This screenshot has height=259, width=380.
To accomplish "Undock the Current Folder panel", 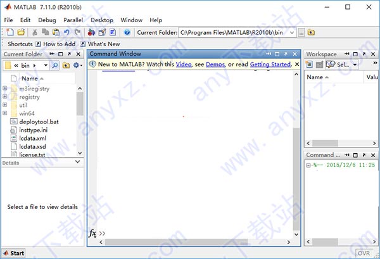I will pos(70,54).
